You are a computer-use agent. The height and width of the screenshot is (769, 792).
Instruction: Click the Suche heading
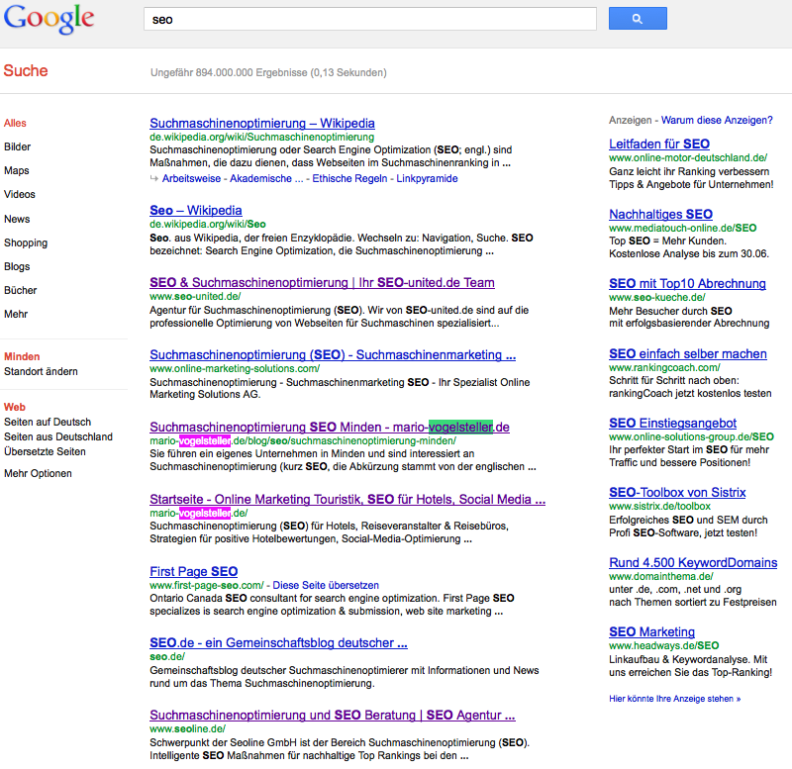click(26, 70)
